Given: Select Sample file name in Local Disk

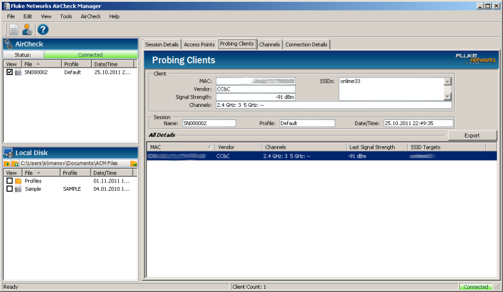Looking at the screenshot, I should click(33, 189).
